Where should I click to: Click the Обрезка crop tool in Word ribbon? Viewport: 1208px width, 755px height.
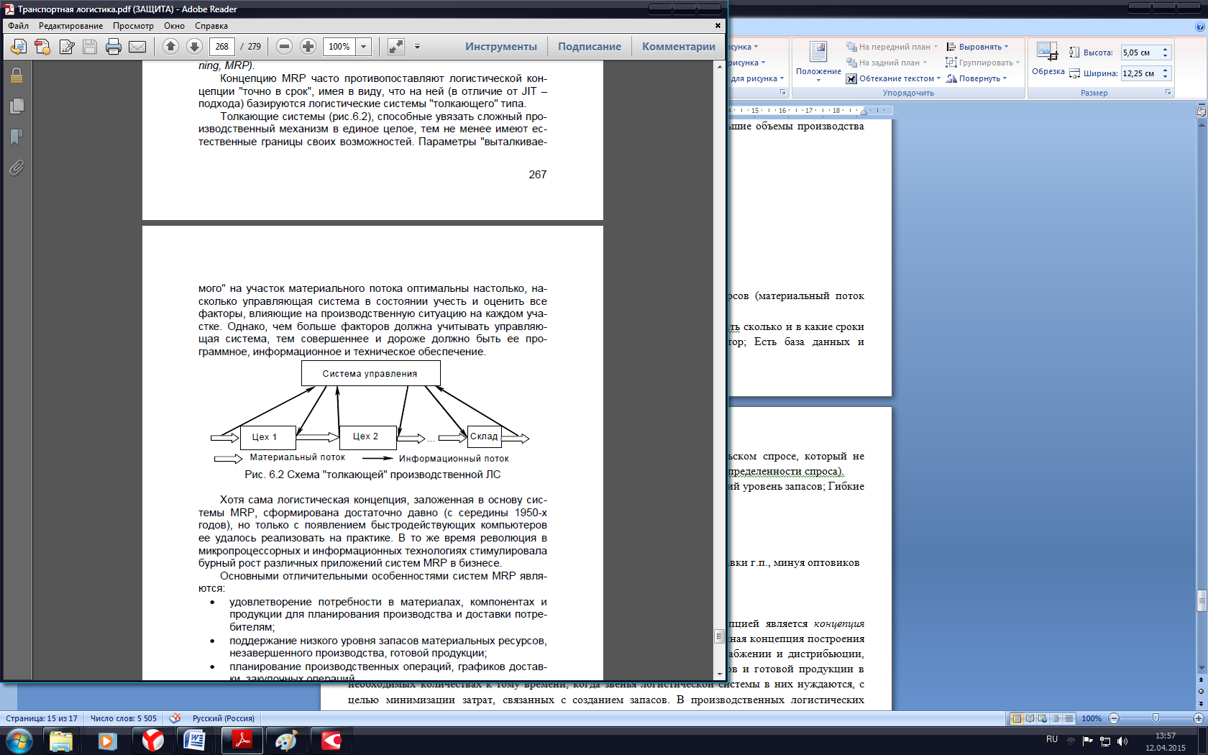[1048, 58]
